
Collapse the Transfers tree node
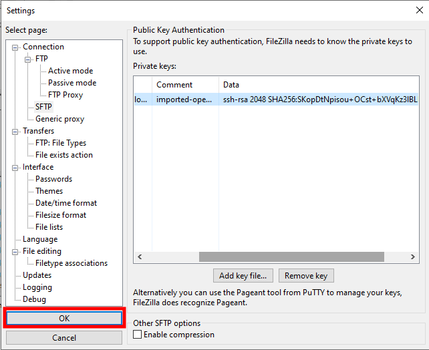pos(15,132)
